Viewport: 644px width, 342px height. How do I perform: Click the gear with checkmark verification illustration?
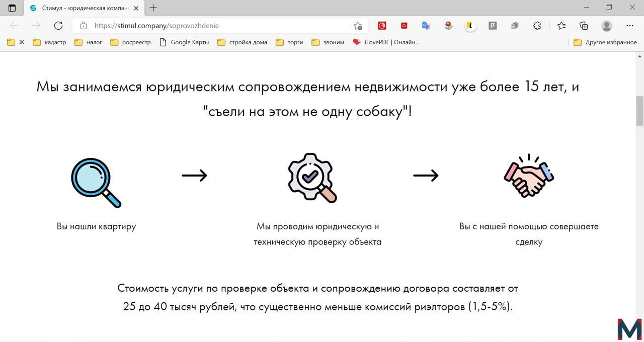[312, 178]
